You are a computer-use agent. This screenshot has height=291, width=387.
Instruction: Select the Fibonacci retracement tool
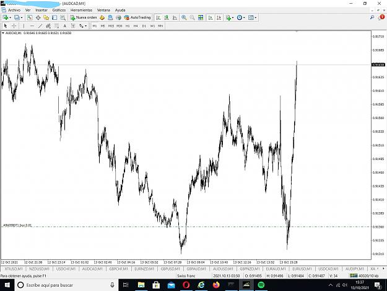tap(56, 25)
